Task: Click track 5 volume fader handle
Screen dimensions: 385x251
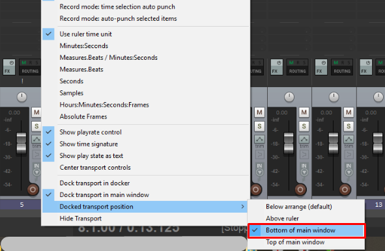Action: tap(21, 143)
